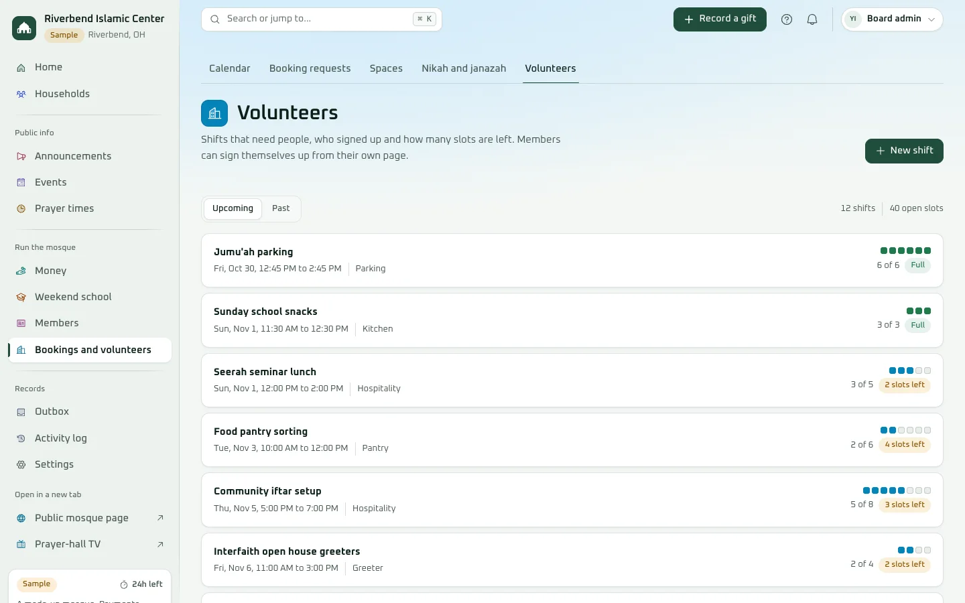Click the Settings gear icon
The height and width of the screenshot is (603, 965).
pyautogui.click(x=21, y=465)
